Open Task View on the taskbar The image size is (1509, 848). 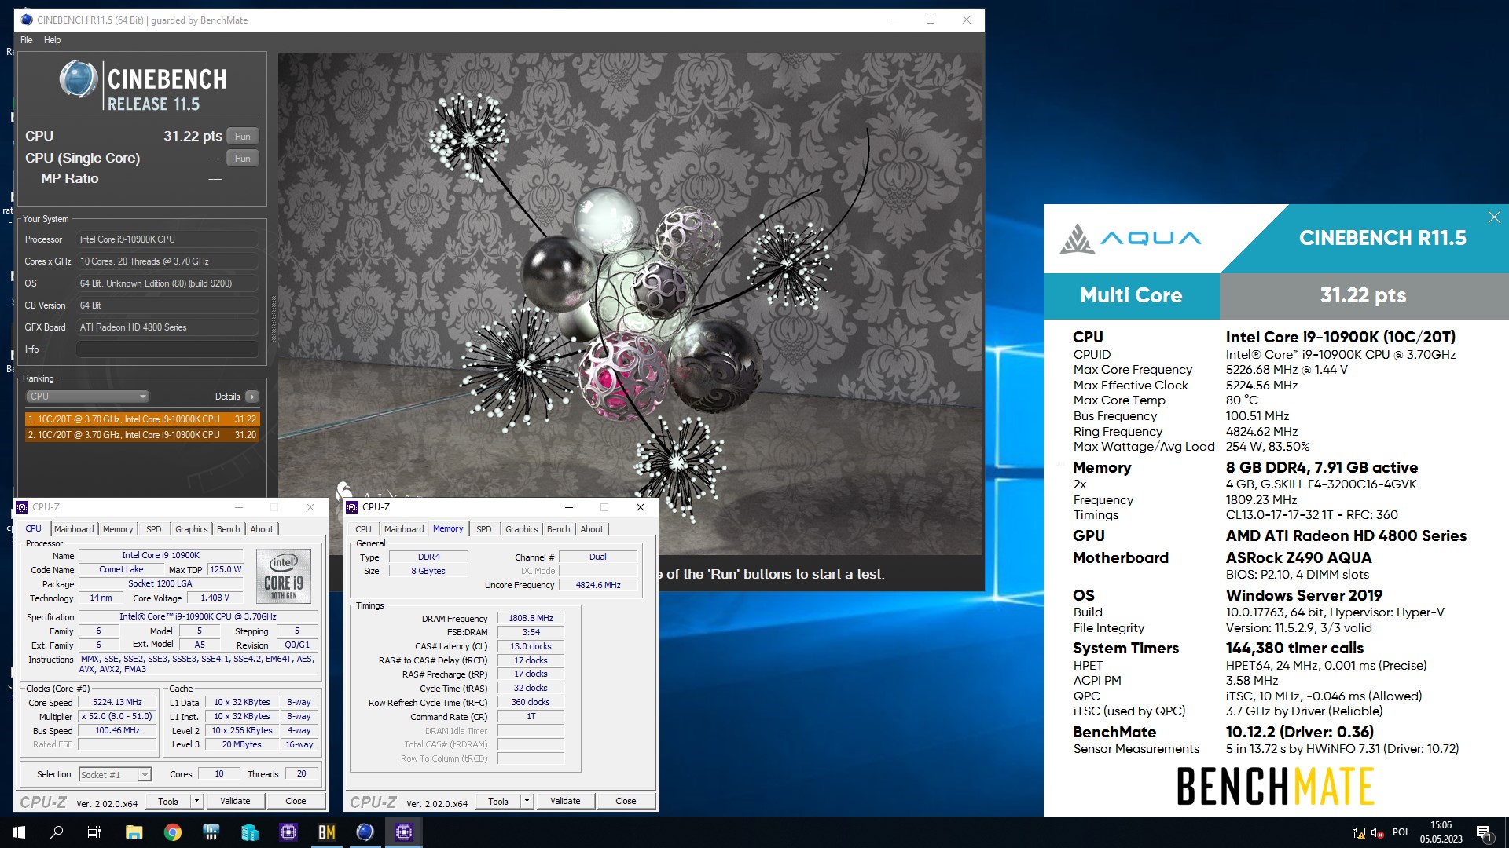[x=94, y=832]
